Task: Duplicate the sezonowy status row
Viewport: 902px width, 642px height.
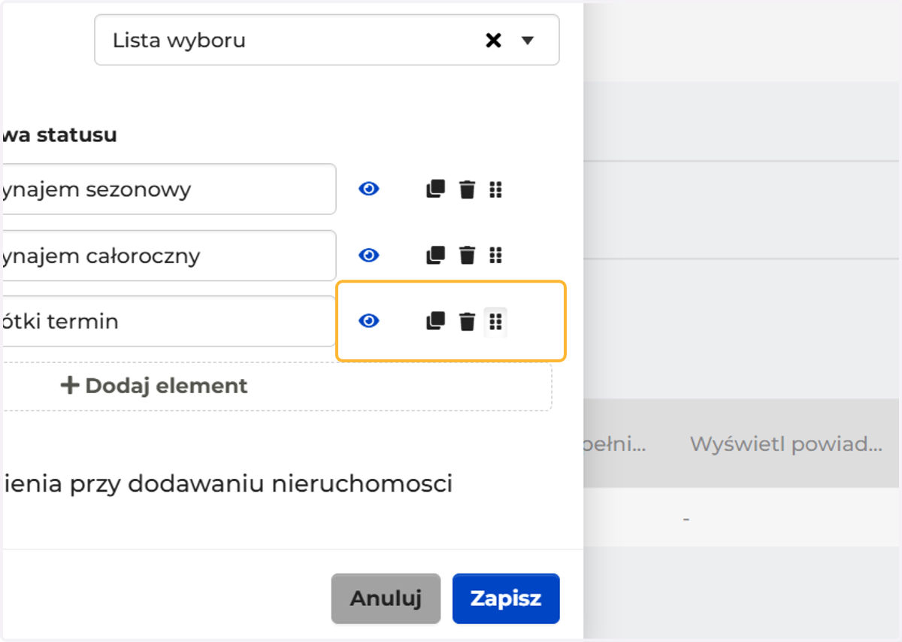Action: 435,189
